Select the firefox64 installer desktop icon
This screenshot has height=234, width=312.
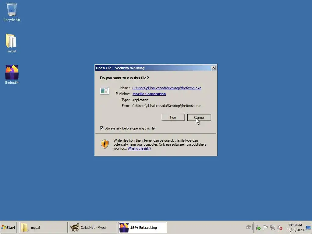point(12,75)
